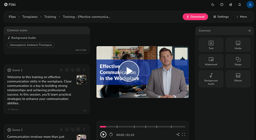Play Scene 2
This screenshot has height=140, width=256.
pos(9,130)
